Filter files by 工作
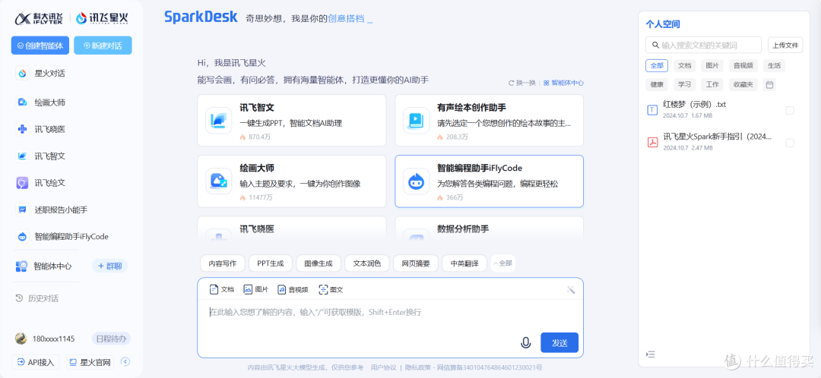This screenshot has width=821, height=378. (x=712, y=84)
